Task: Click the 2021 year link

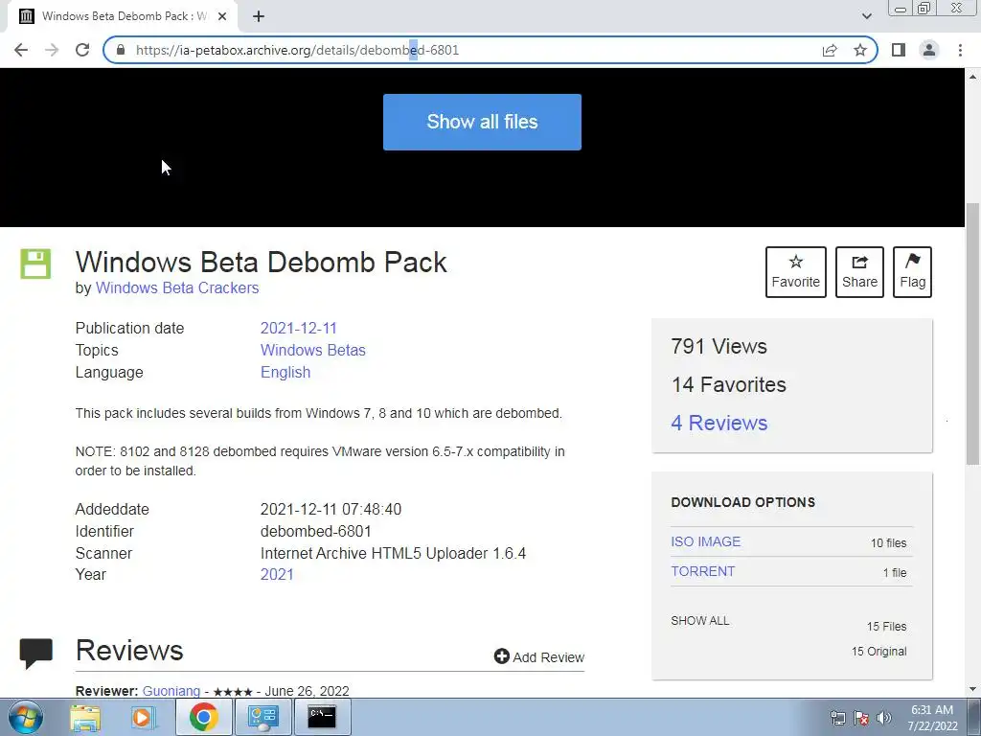Action: (277, 575)
